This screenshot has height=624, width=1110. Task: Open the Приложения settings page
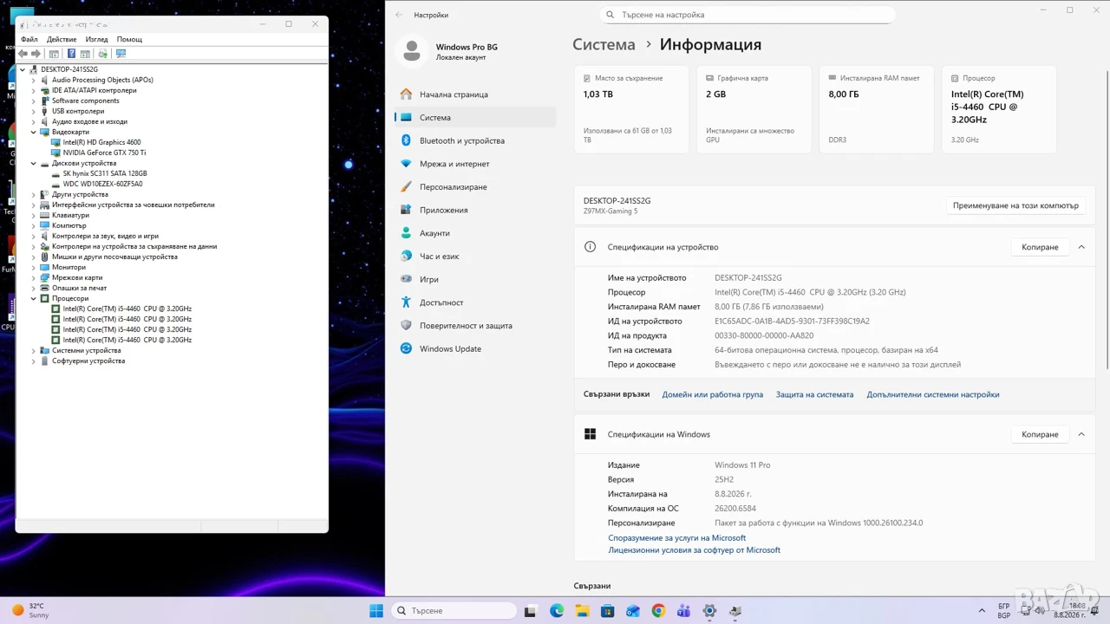point(475,210)
